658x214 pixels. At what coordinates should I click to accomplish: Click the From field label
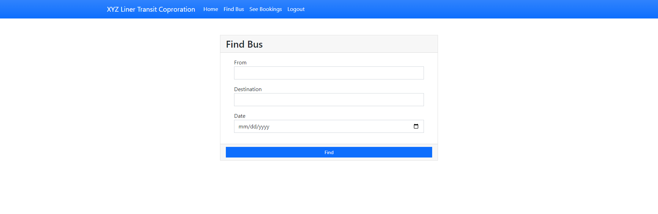click(x=240, y=63)
